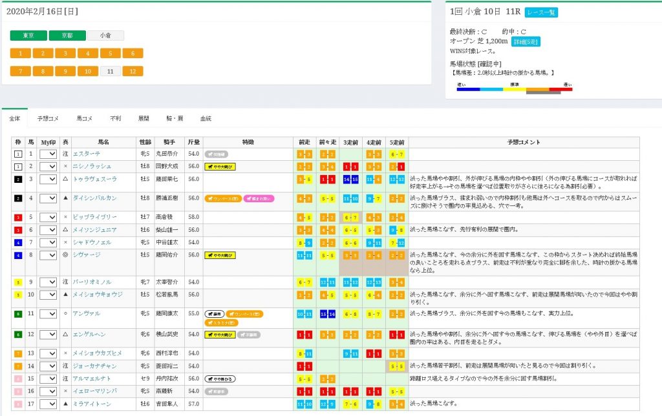This screenshot has height=416, width=662.
Task: Select the 展開 tab
Action: tap(144, 119)
